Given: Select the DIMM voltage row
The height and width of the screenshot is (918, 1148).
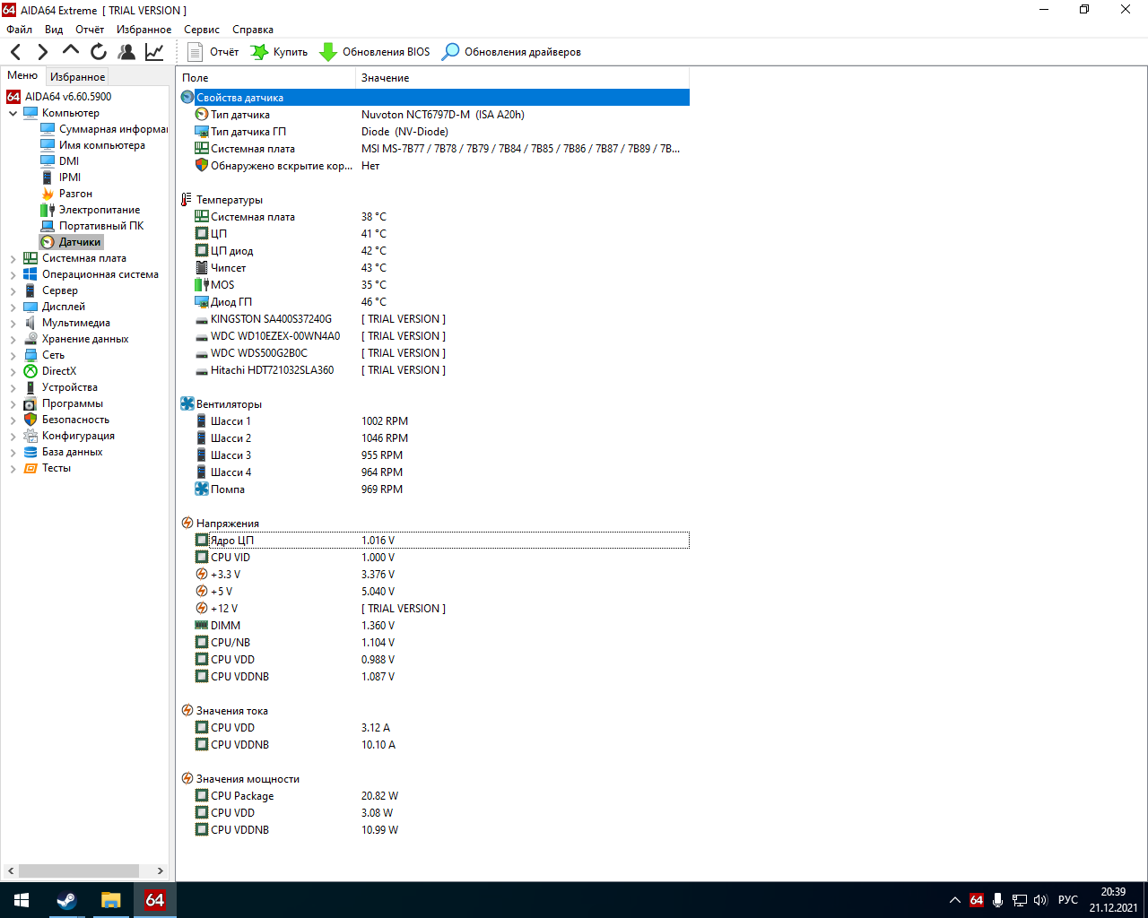Looking at the screenshot, I should coord(434,626).
